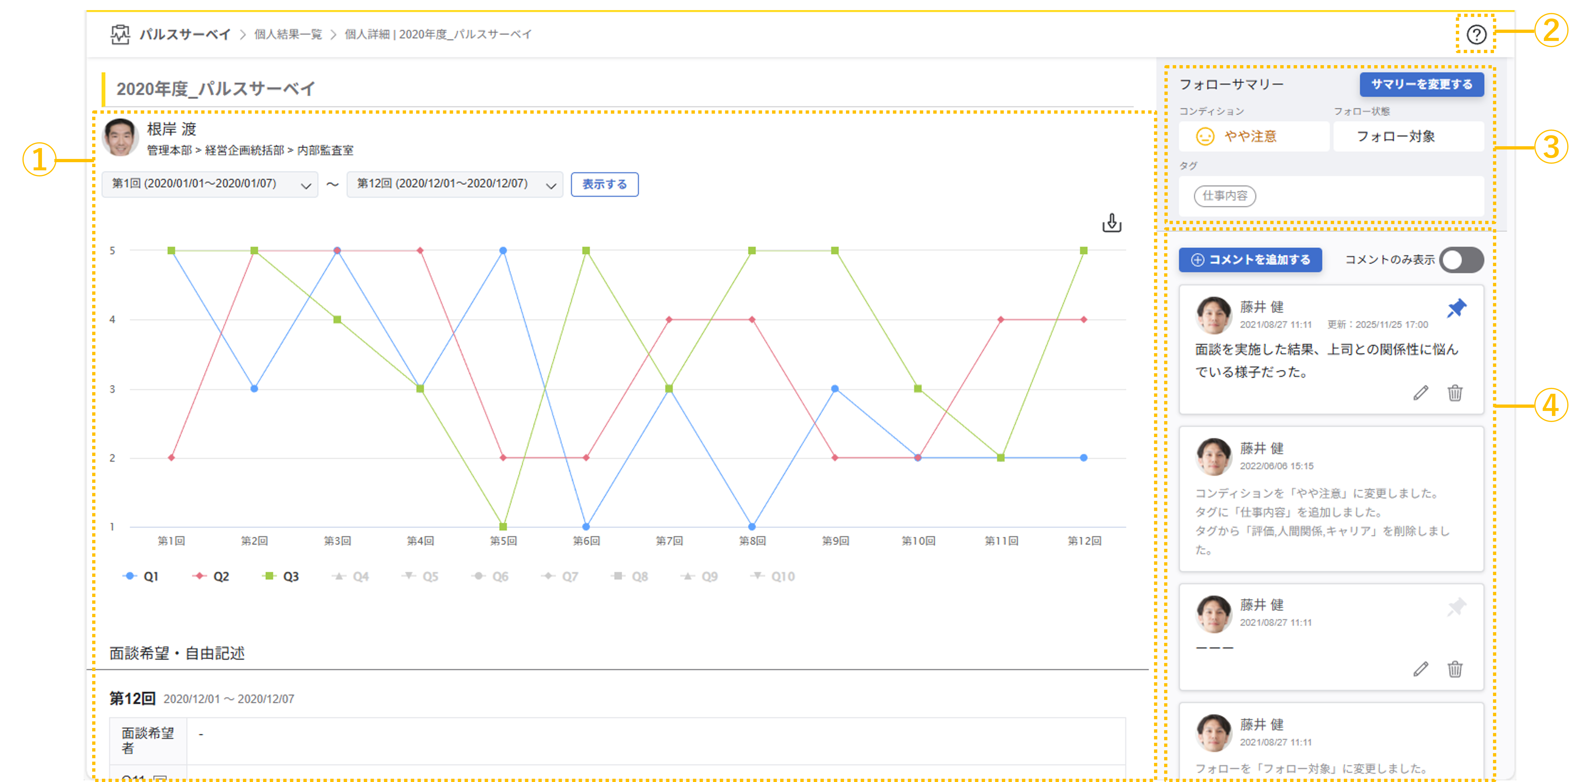Click the help question mark icon

1476,35
